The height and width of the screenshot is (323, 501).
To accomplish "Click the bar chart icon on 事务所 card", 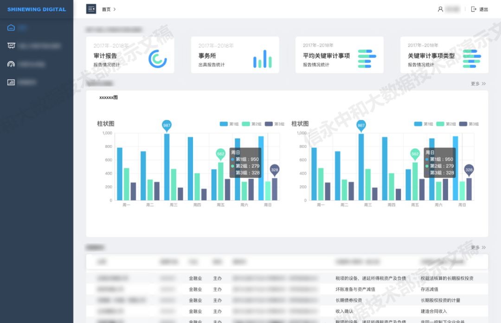I will [x=262, y=59].
